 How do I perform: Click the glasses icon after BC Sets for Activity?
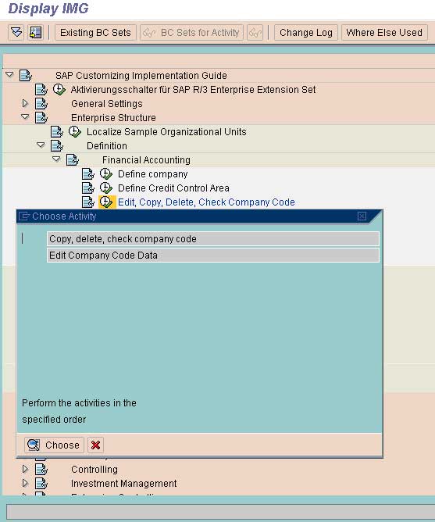tap(255, 33)
